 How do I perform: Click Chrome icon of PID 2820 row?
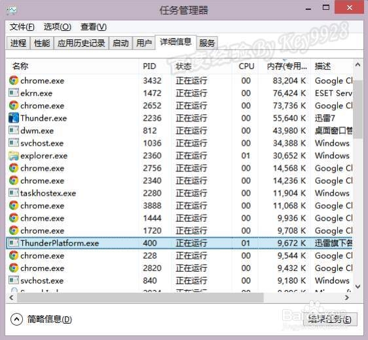coord(14,268)
